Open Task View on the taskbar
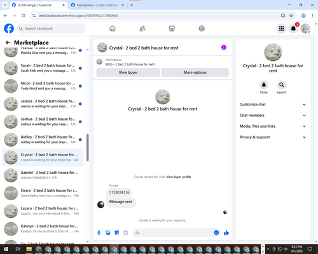318x254 pixels. coord(18,249)
